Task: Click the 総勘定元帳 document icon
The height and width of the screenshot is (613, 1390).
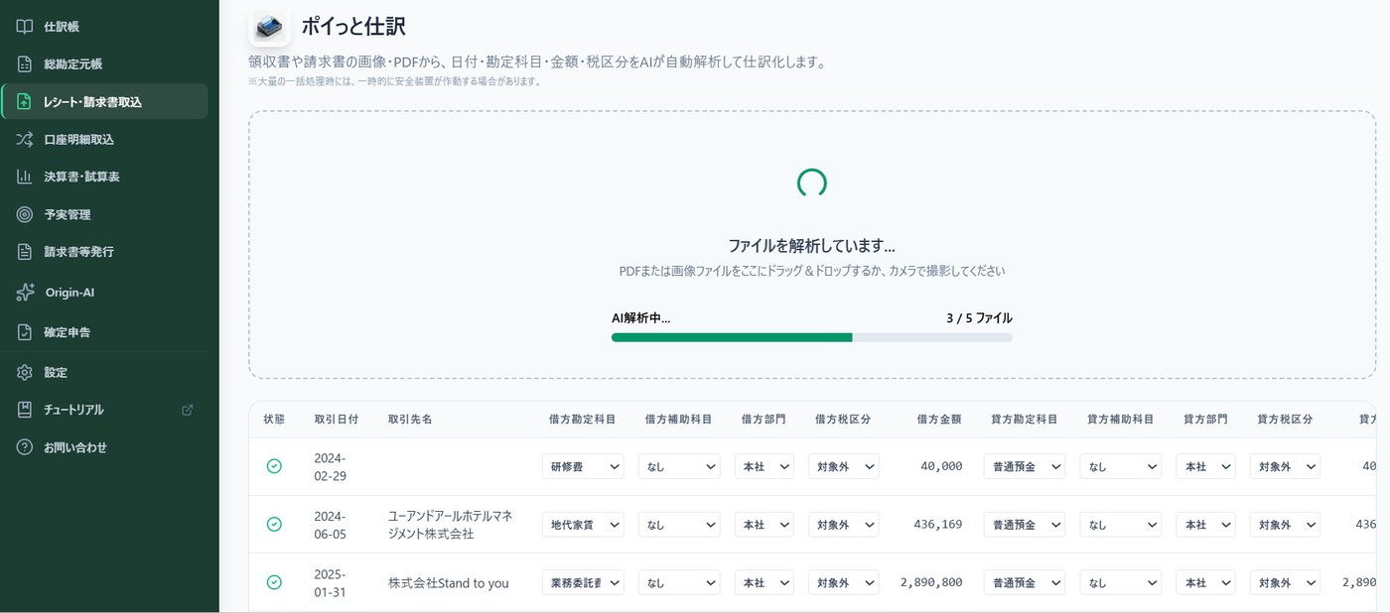Action: tap(25, 64)
